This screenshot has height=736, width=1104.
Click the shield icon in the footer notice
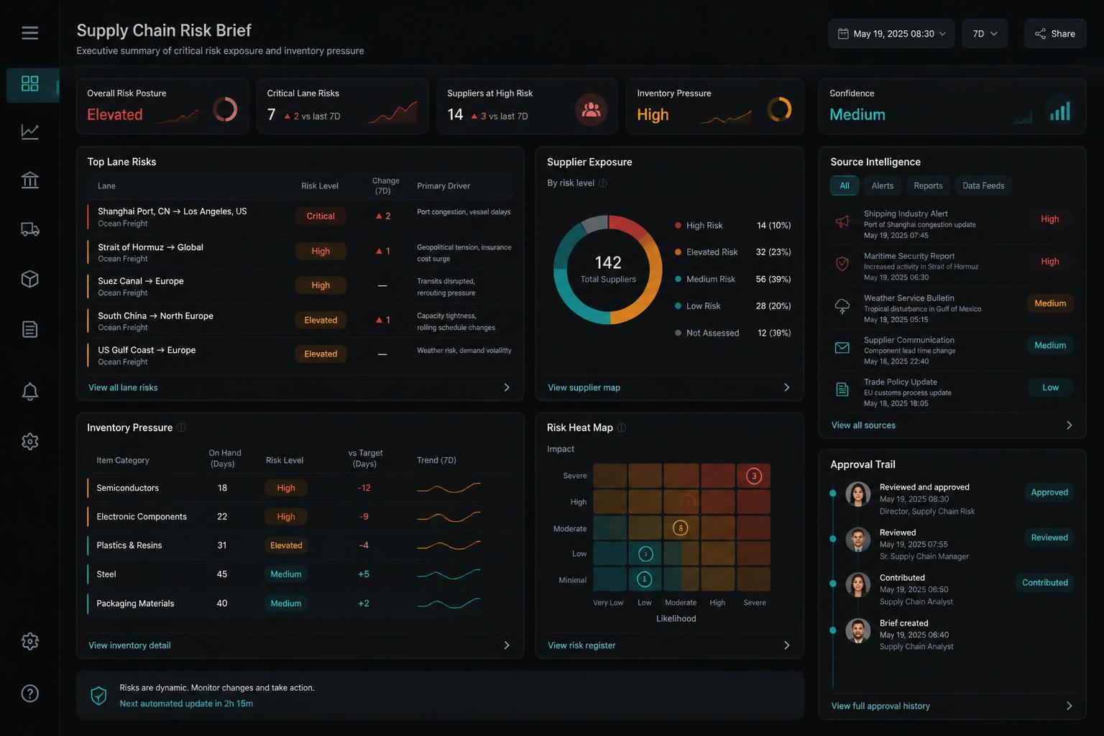tap(98, 696)
